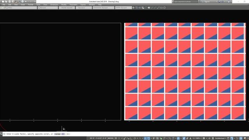Open the Dimension menu
Screen dimensions: 249x140
pos(54,5)
